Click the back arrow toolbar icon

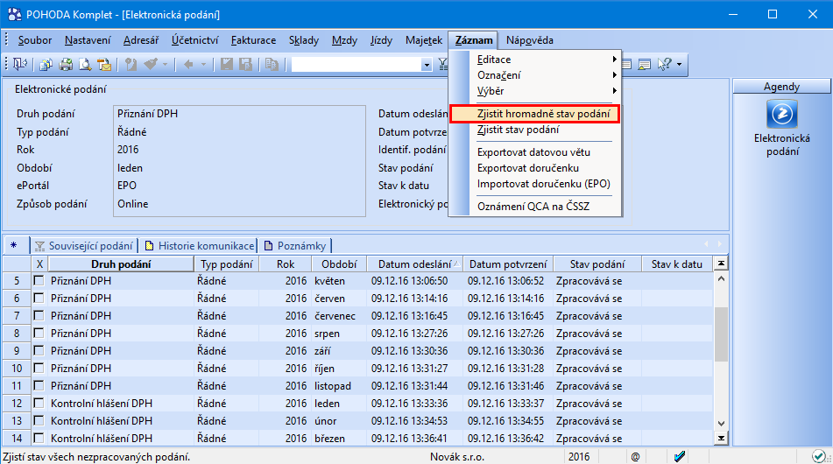[x=188, y=64]
